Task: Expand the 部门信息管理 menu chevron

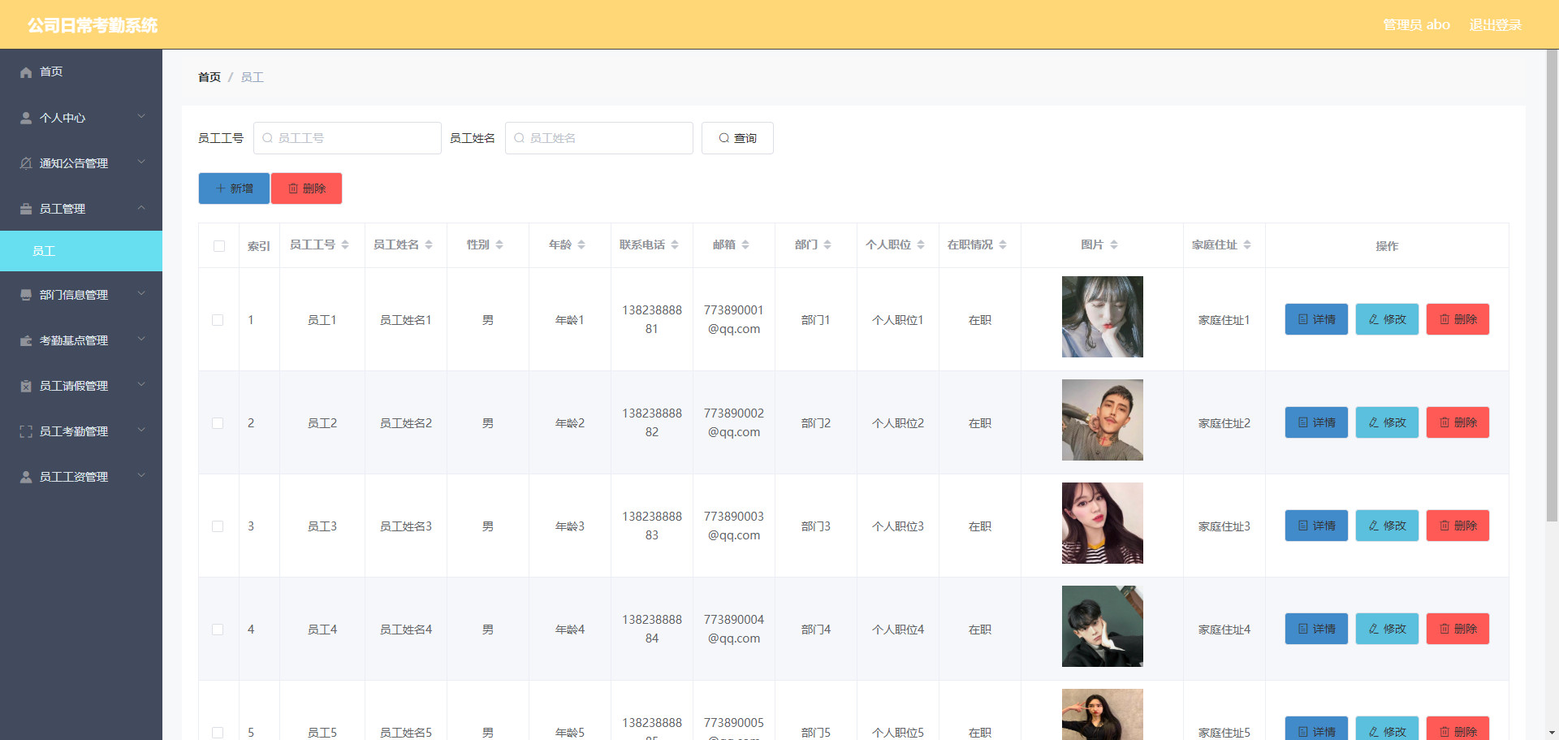Action: tap(141, 294)
